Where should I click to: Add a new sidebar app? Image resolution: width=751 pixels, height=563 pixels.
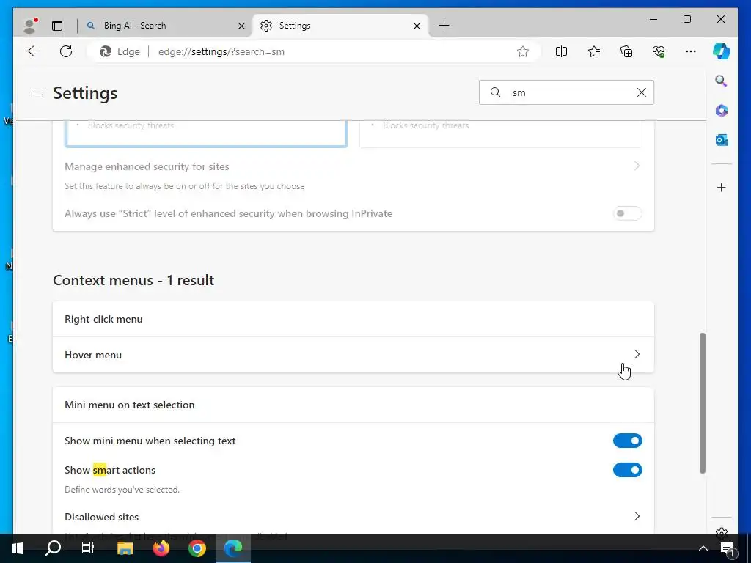722,187
